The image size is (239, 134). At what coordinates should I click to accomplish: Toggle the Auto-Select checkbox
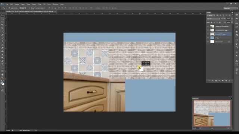[x=9, y=8]
